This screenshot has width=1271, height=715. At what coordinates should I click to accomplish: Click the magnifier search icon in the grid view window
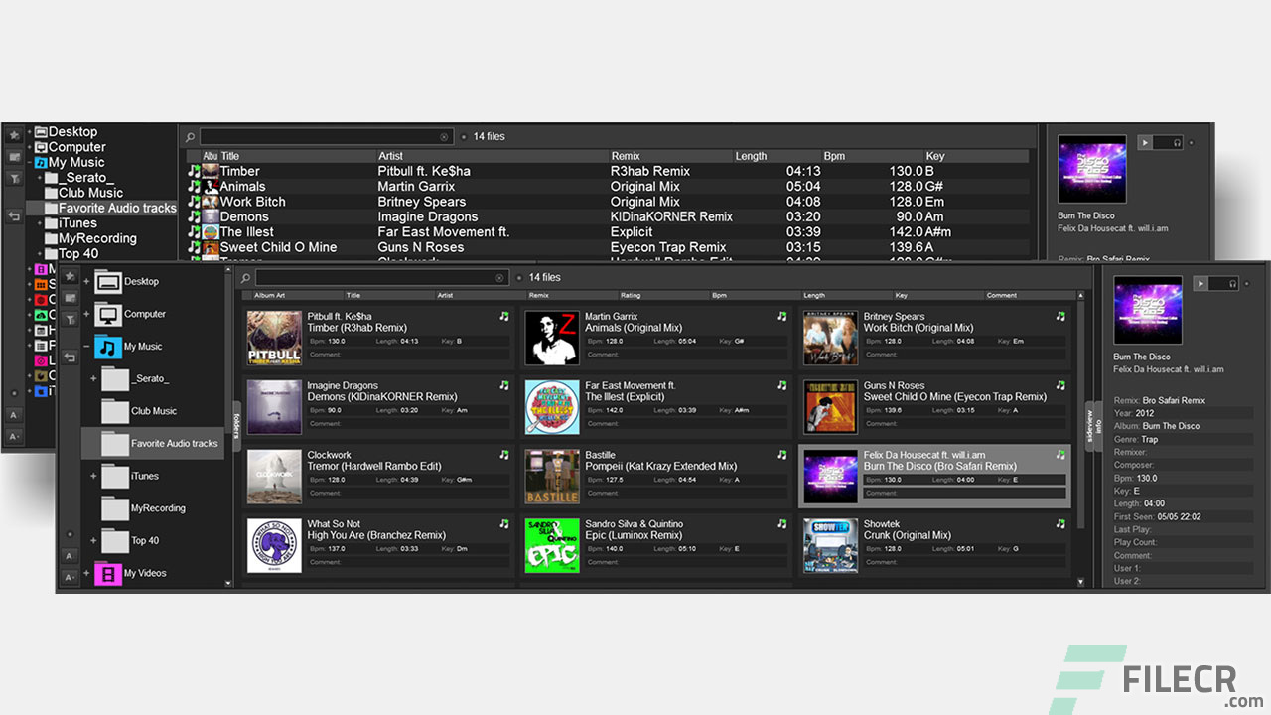point(245,278)
